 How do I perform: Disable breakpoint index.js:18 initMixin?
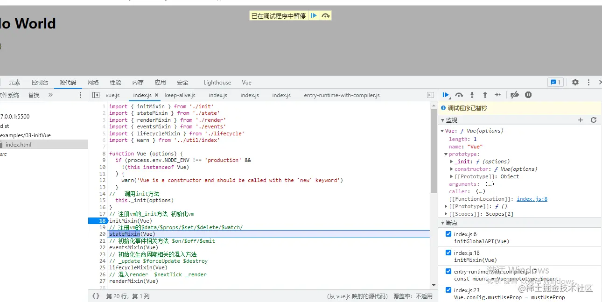[448, 253]
